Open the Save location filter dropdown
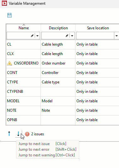This screenshot has height=168, width=119. tap(116, 36)
